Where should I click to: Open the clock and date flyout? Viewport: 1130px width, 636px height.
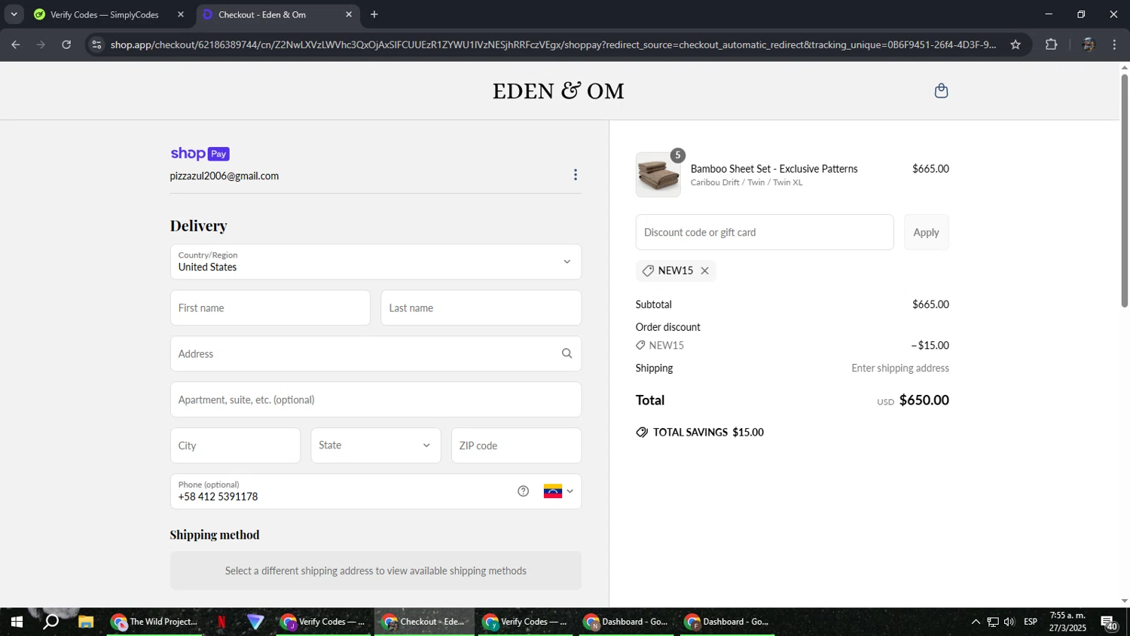[x=1067, y=622]
